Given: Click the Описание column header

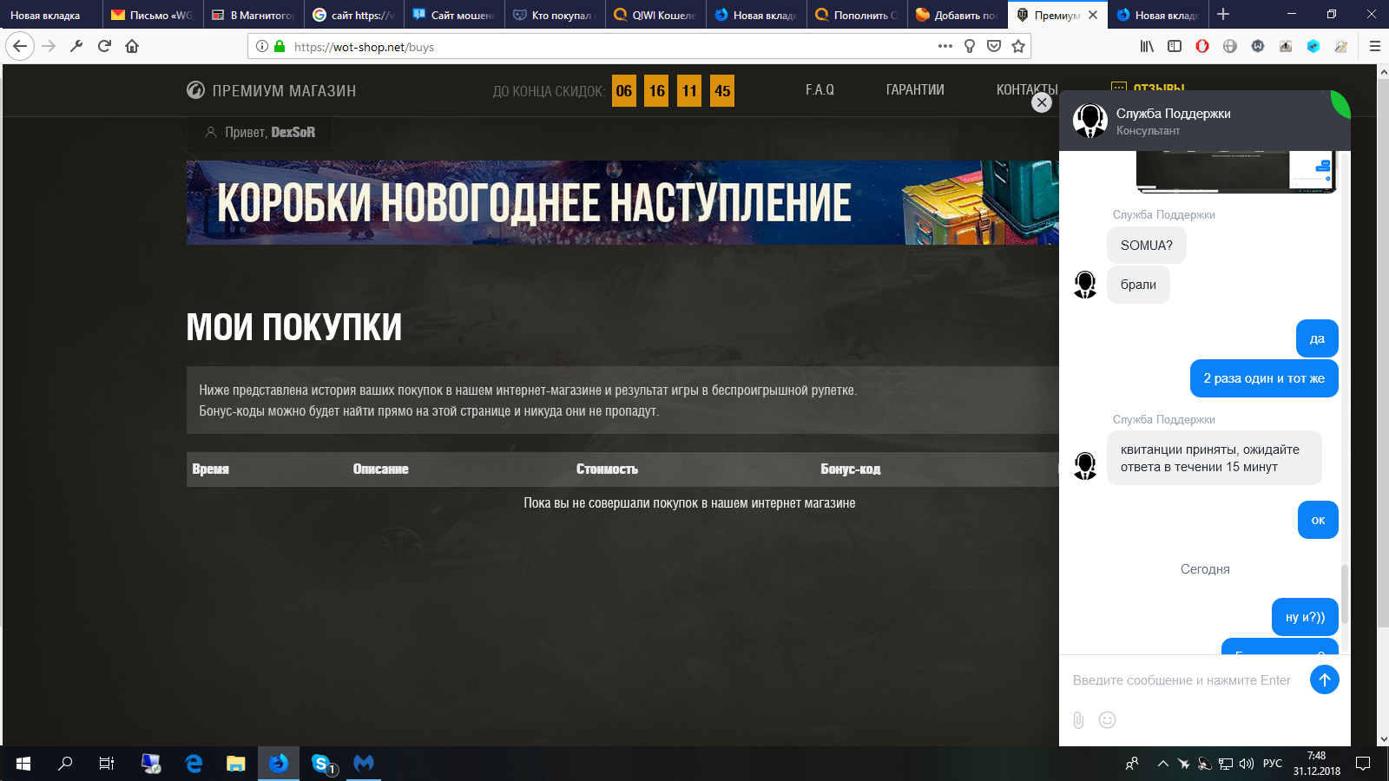Looking at the screenshot, I should coord(380,469).
